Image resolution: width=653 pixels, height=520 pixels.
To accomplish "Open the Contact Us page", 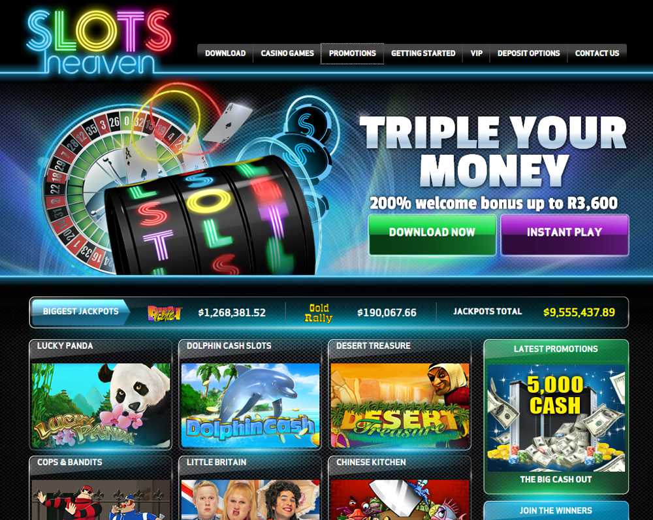I will point(597,54).
